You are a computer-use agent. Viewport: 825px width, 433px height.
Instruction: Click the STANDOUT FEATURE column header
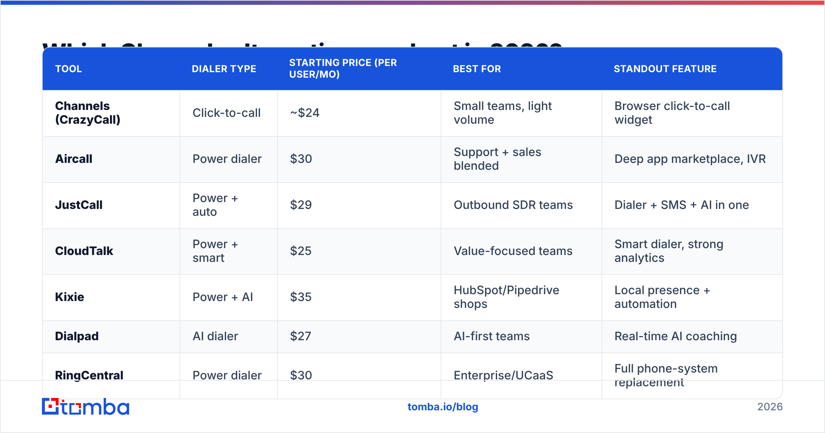(665, 69)
